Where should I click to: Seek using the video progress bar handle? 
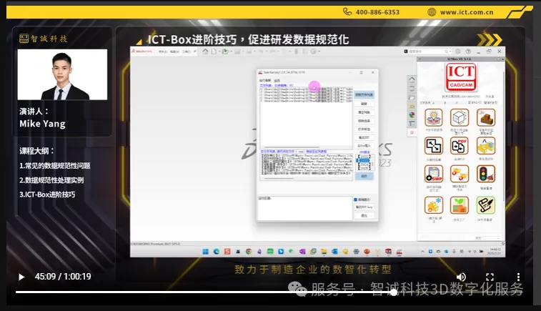click(393, 292)
